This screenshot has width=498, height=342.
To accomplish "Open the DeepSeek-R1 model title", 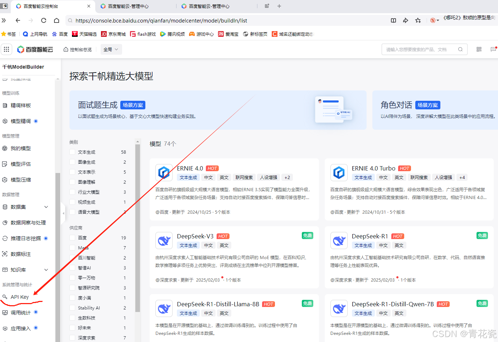I will tap(370, 236).
